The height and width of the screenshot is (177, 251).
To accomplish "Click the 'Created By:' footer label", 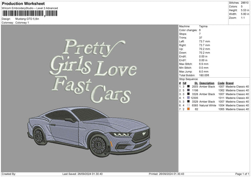I will pyautogui.click(x=9, y=174).
